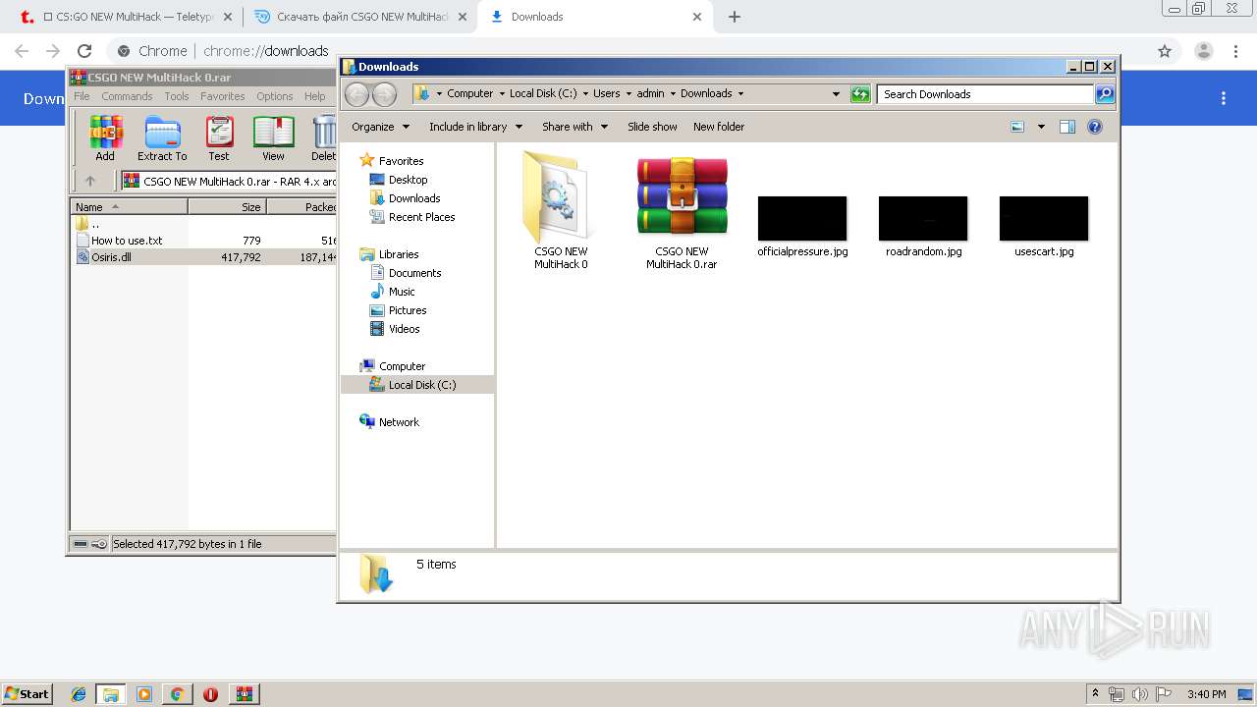This screenshot has width=1257, height=707.
Task: Toggle the preview pane icon
Action: (x=1067, y=127)
